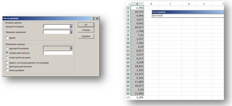Close the Гистограмма dialog with X
Screen dimensions: 232x106
click(97, 18)
